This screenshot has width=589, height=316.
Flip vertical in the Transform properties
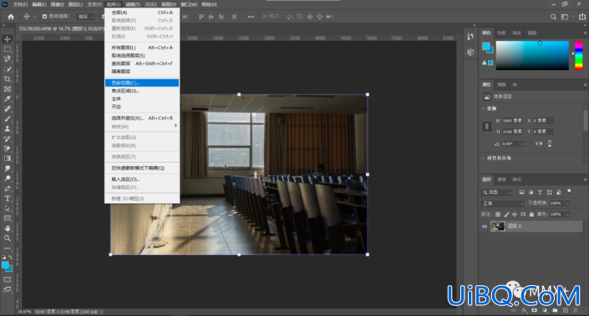(x=550, y=143)
